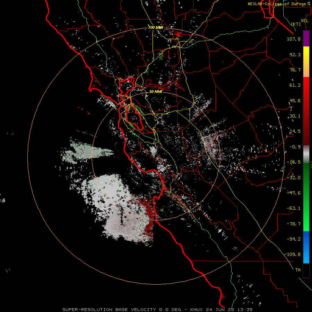The height and width of the screenshot is (312, 312).
Task: Pick the purple segment of velocity scale
Action: tap(306, 38)
